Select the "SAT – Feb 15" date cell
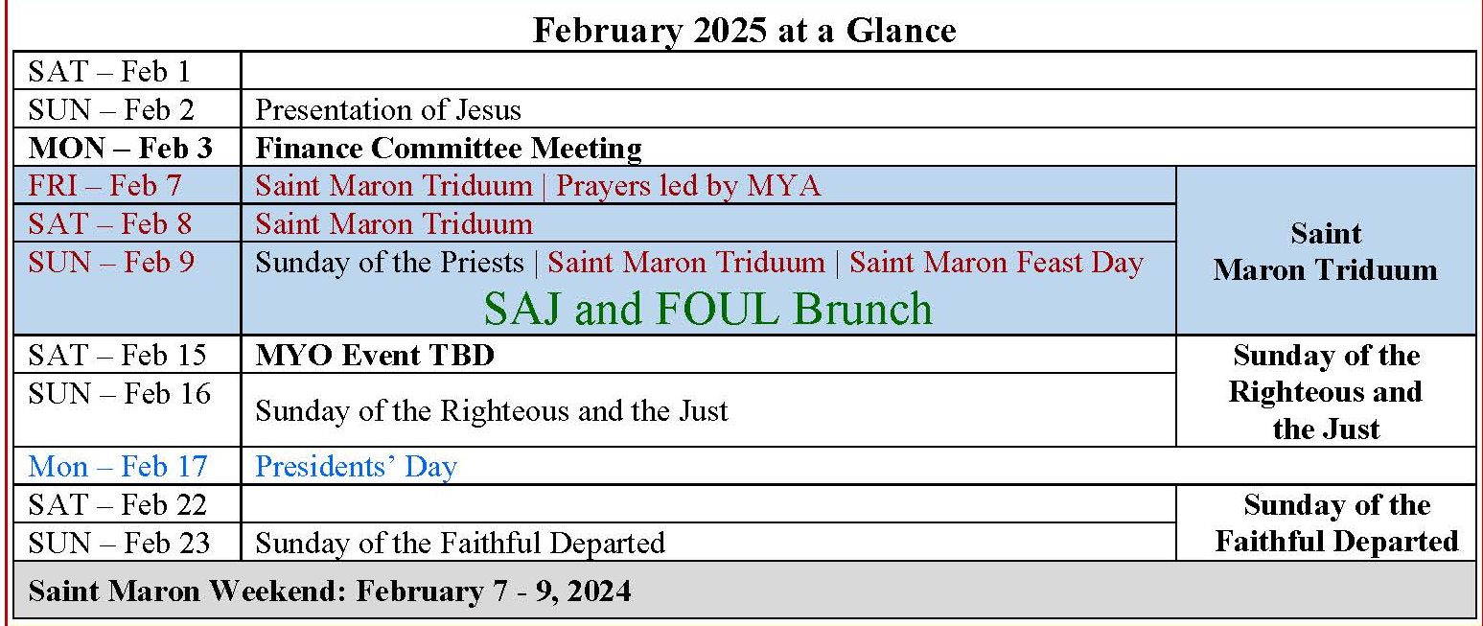1483x626 pixels. pyautogui.click(x=117, y=355)
